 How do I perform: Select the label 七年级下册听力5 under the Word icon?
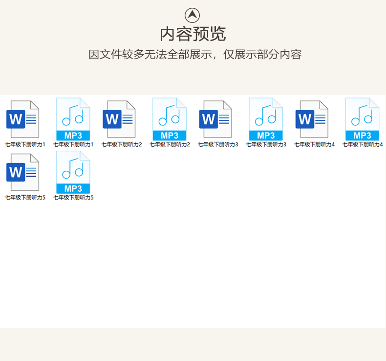pyautogui.click(x=25, y=198)
